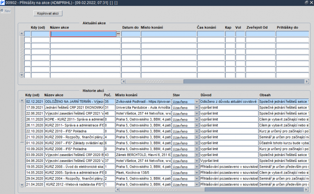Click the first-row Datum do field
This screenshot has height=194, width=314.
(131, 34)
